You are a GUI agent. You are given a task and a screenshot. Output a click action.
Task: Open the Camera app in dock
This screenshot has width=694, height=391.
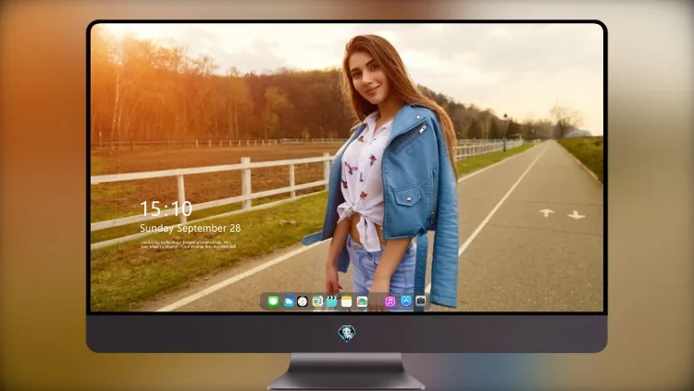pyautogui.click(x=420, y=301)
